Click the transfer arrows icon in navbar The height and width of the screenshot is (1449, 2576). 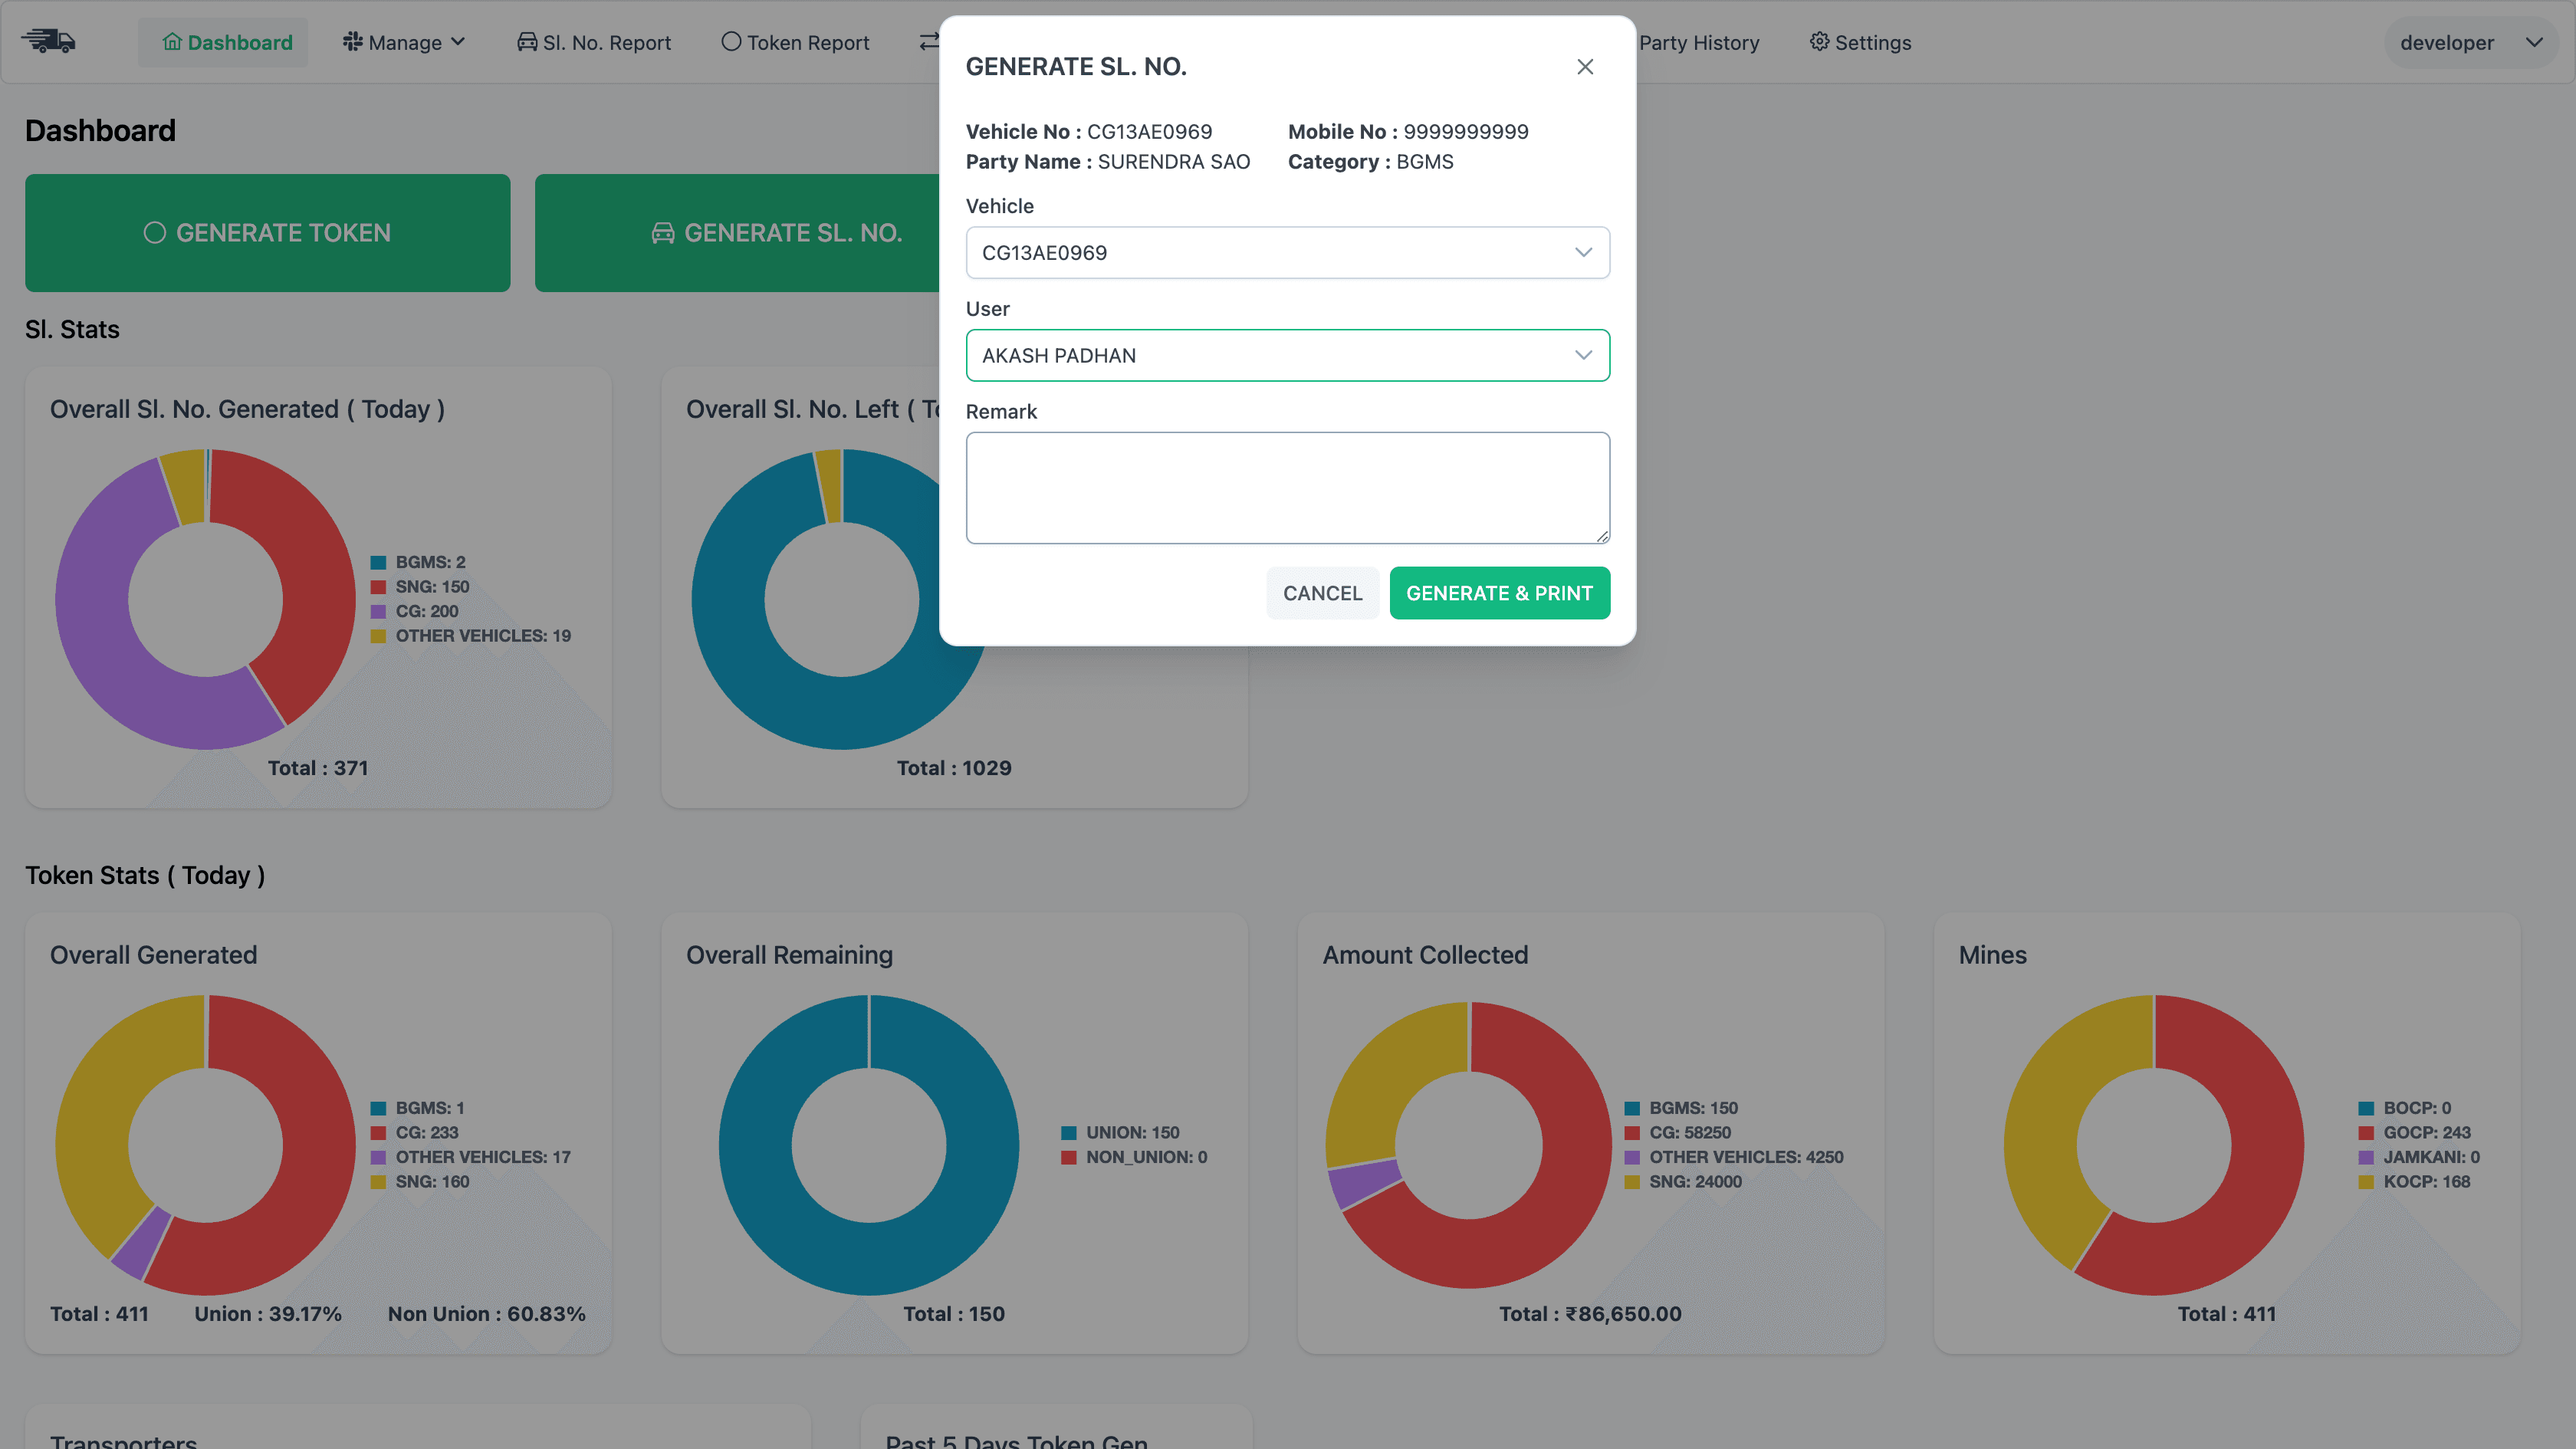pos(929,42)
